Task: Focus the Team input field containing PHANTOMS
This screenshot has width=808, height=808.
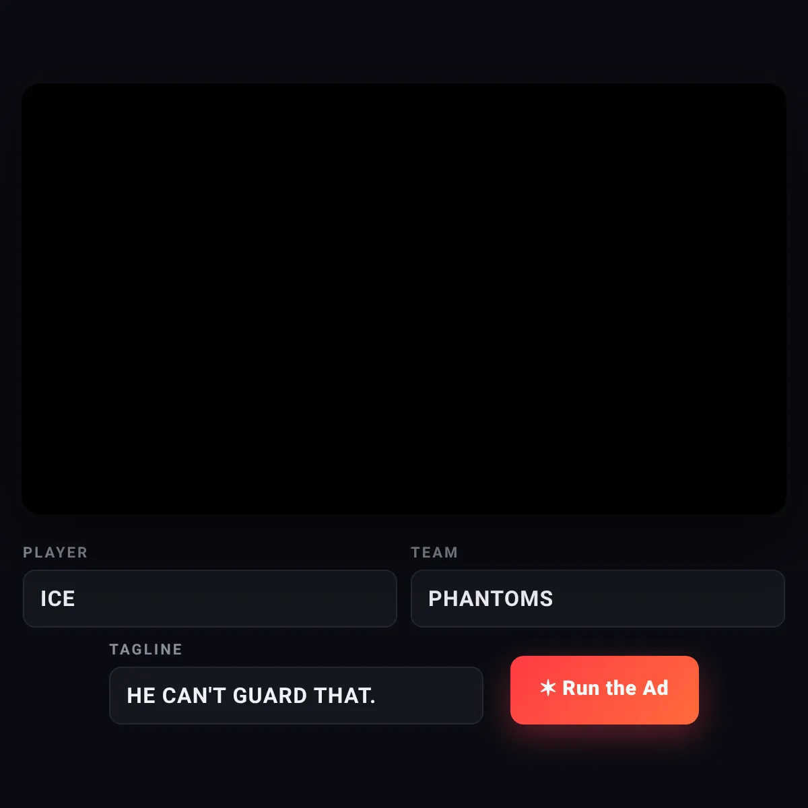Action: [598, 599]
